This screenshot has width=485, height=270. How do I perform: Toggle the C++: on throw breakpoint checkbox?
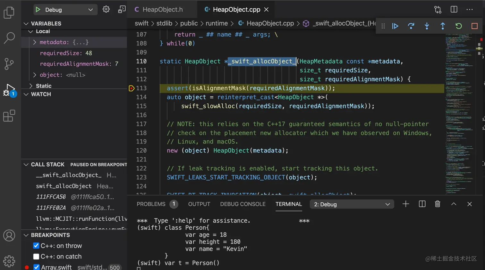click(36, 246)
